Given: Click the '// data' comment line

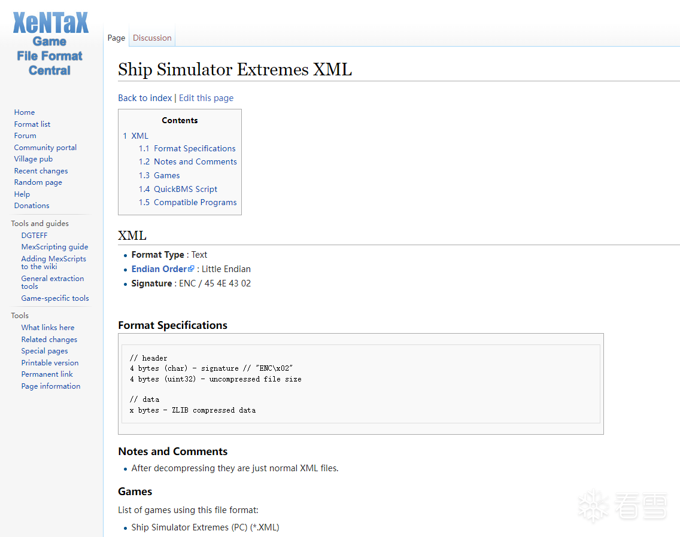Looking at the screenshot, I should pos(144,399).
